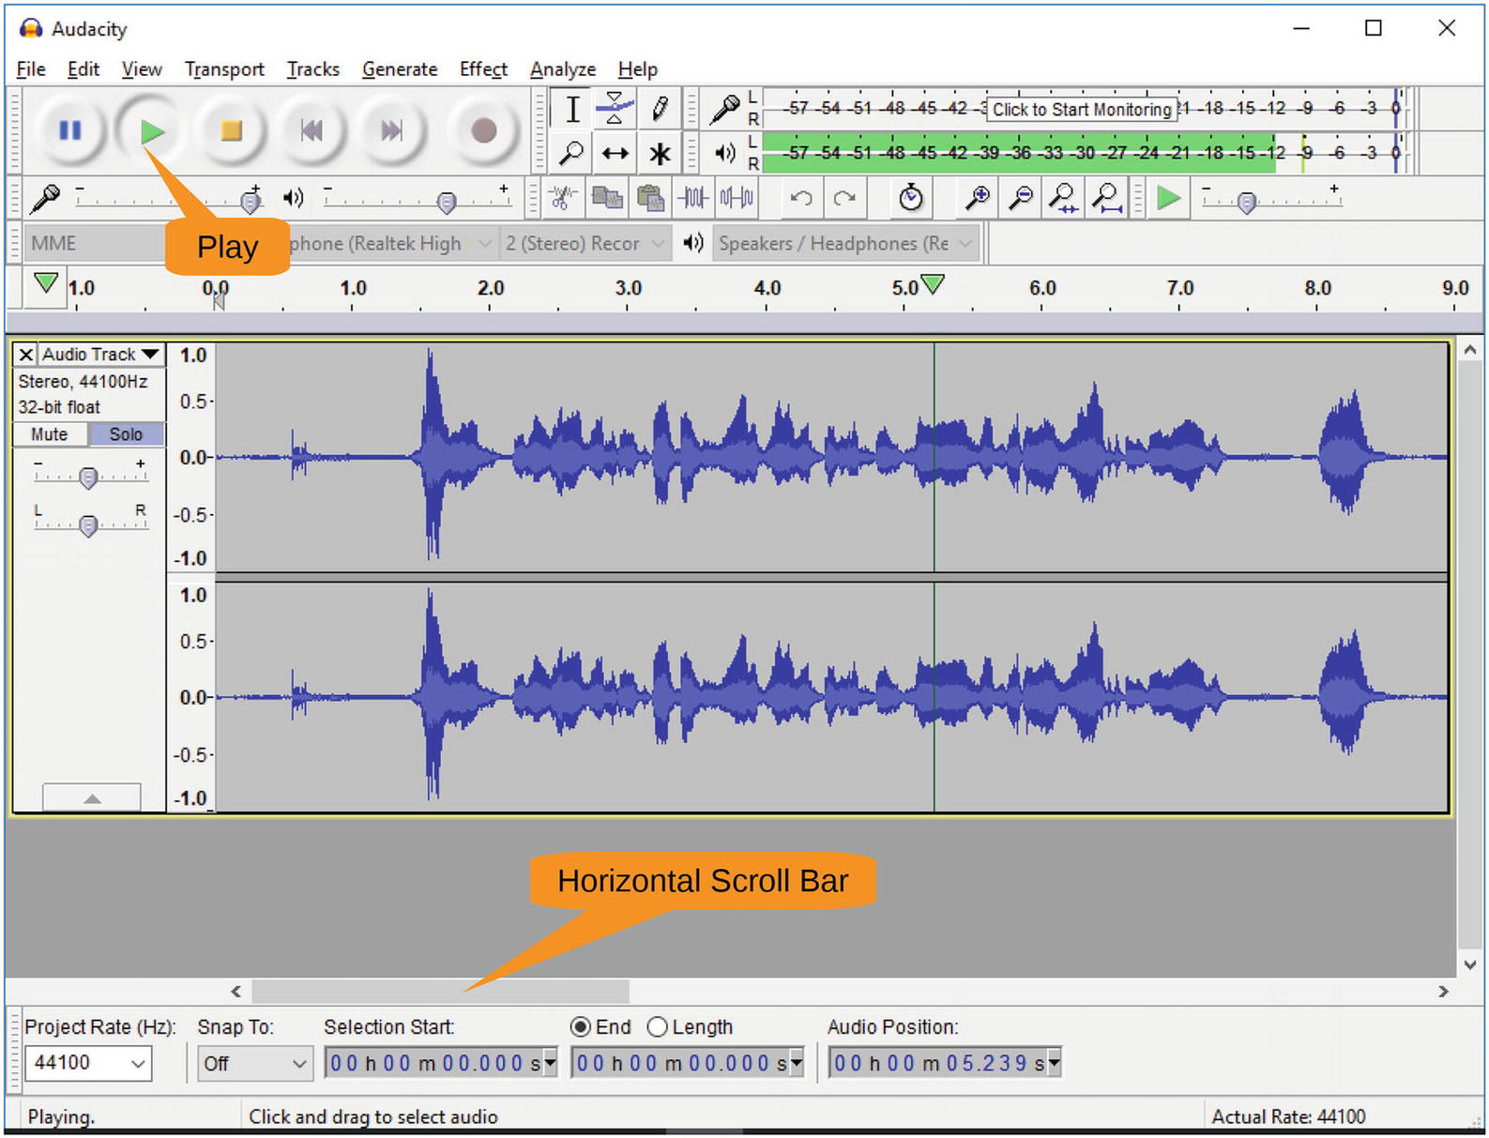Start recording with the Record button
Image resolution: width=1489 pixels, height=1138 pixels.
483,130
